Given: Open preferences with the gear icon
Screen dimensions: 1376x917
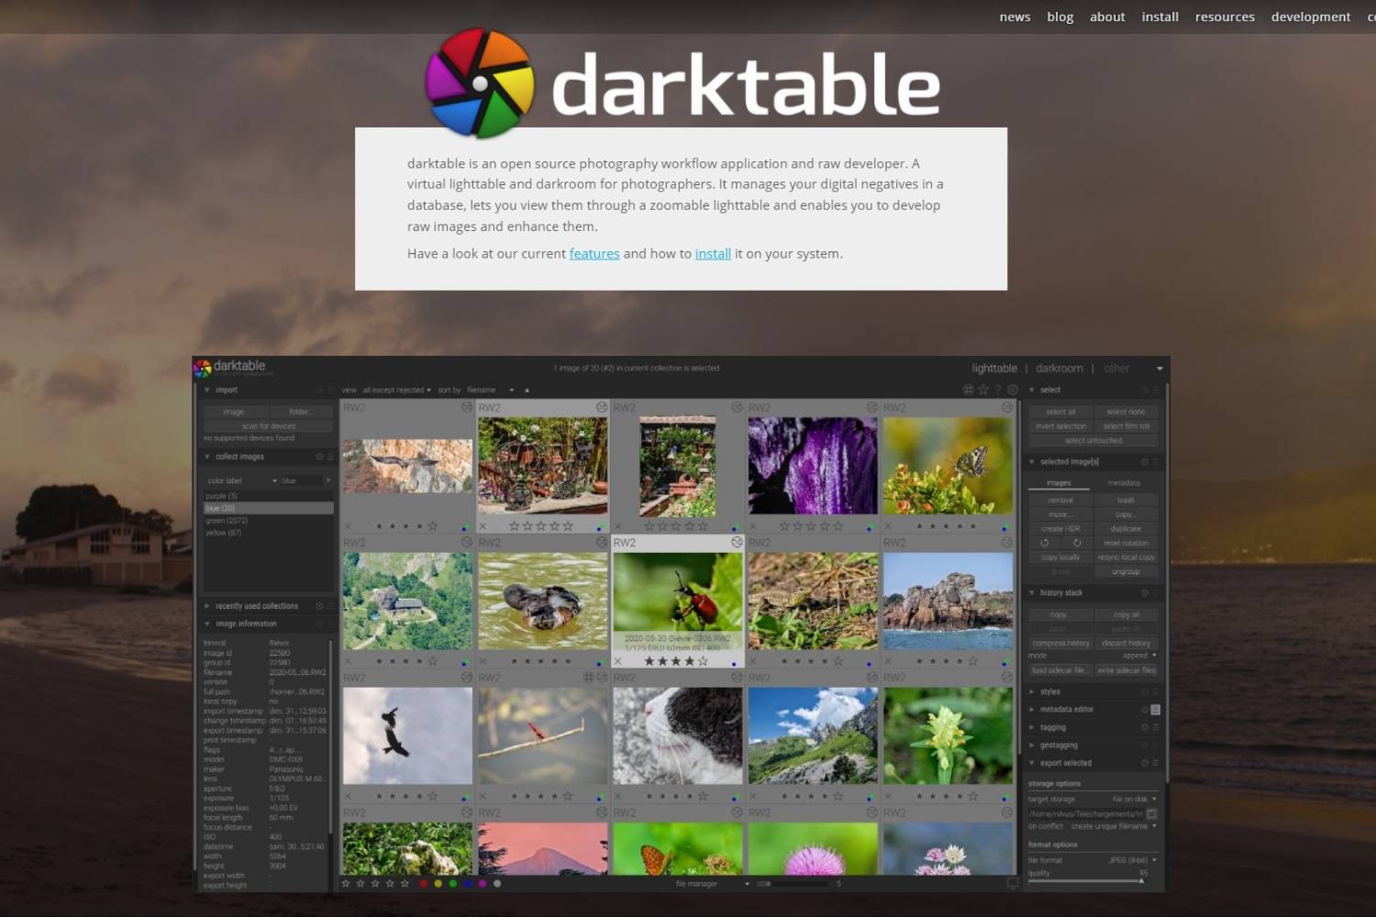Looking at the screenshot, I should click(x=1013, y=390).
